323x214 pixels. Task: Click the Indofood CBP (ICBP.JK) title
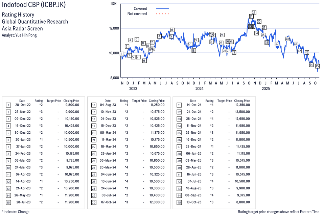click(34, 5)
